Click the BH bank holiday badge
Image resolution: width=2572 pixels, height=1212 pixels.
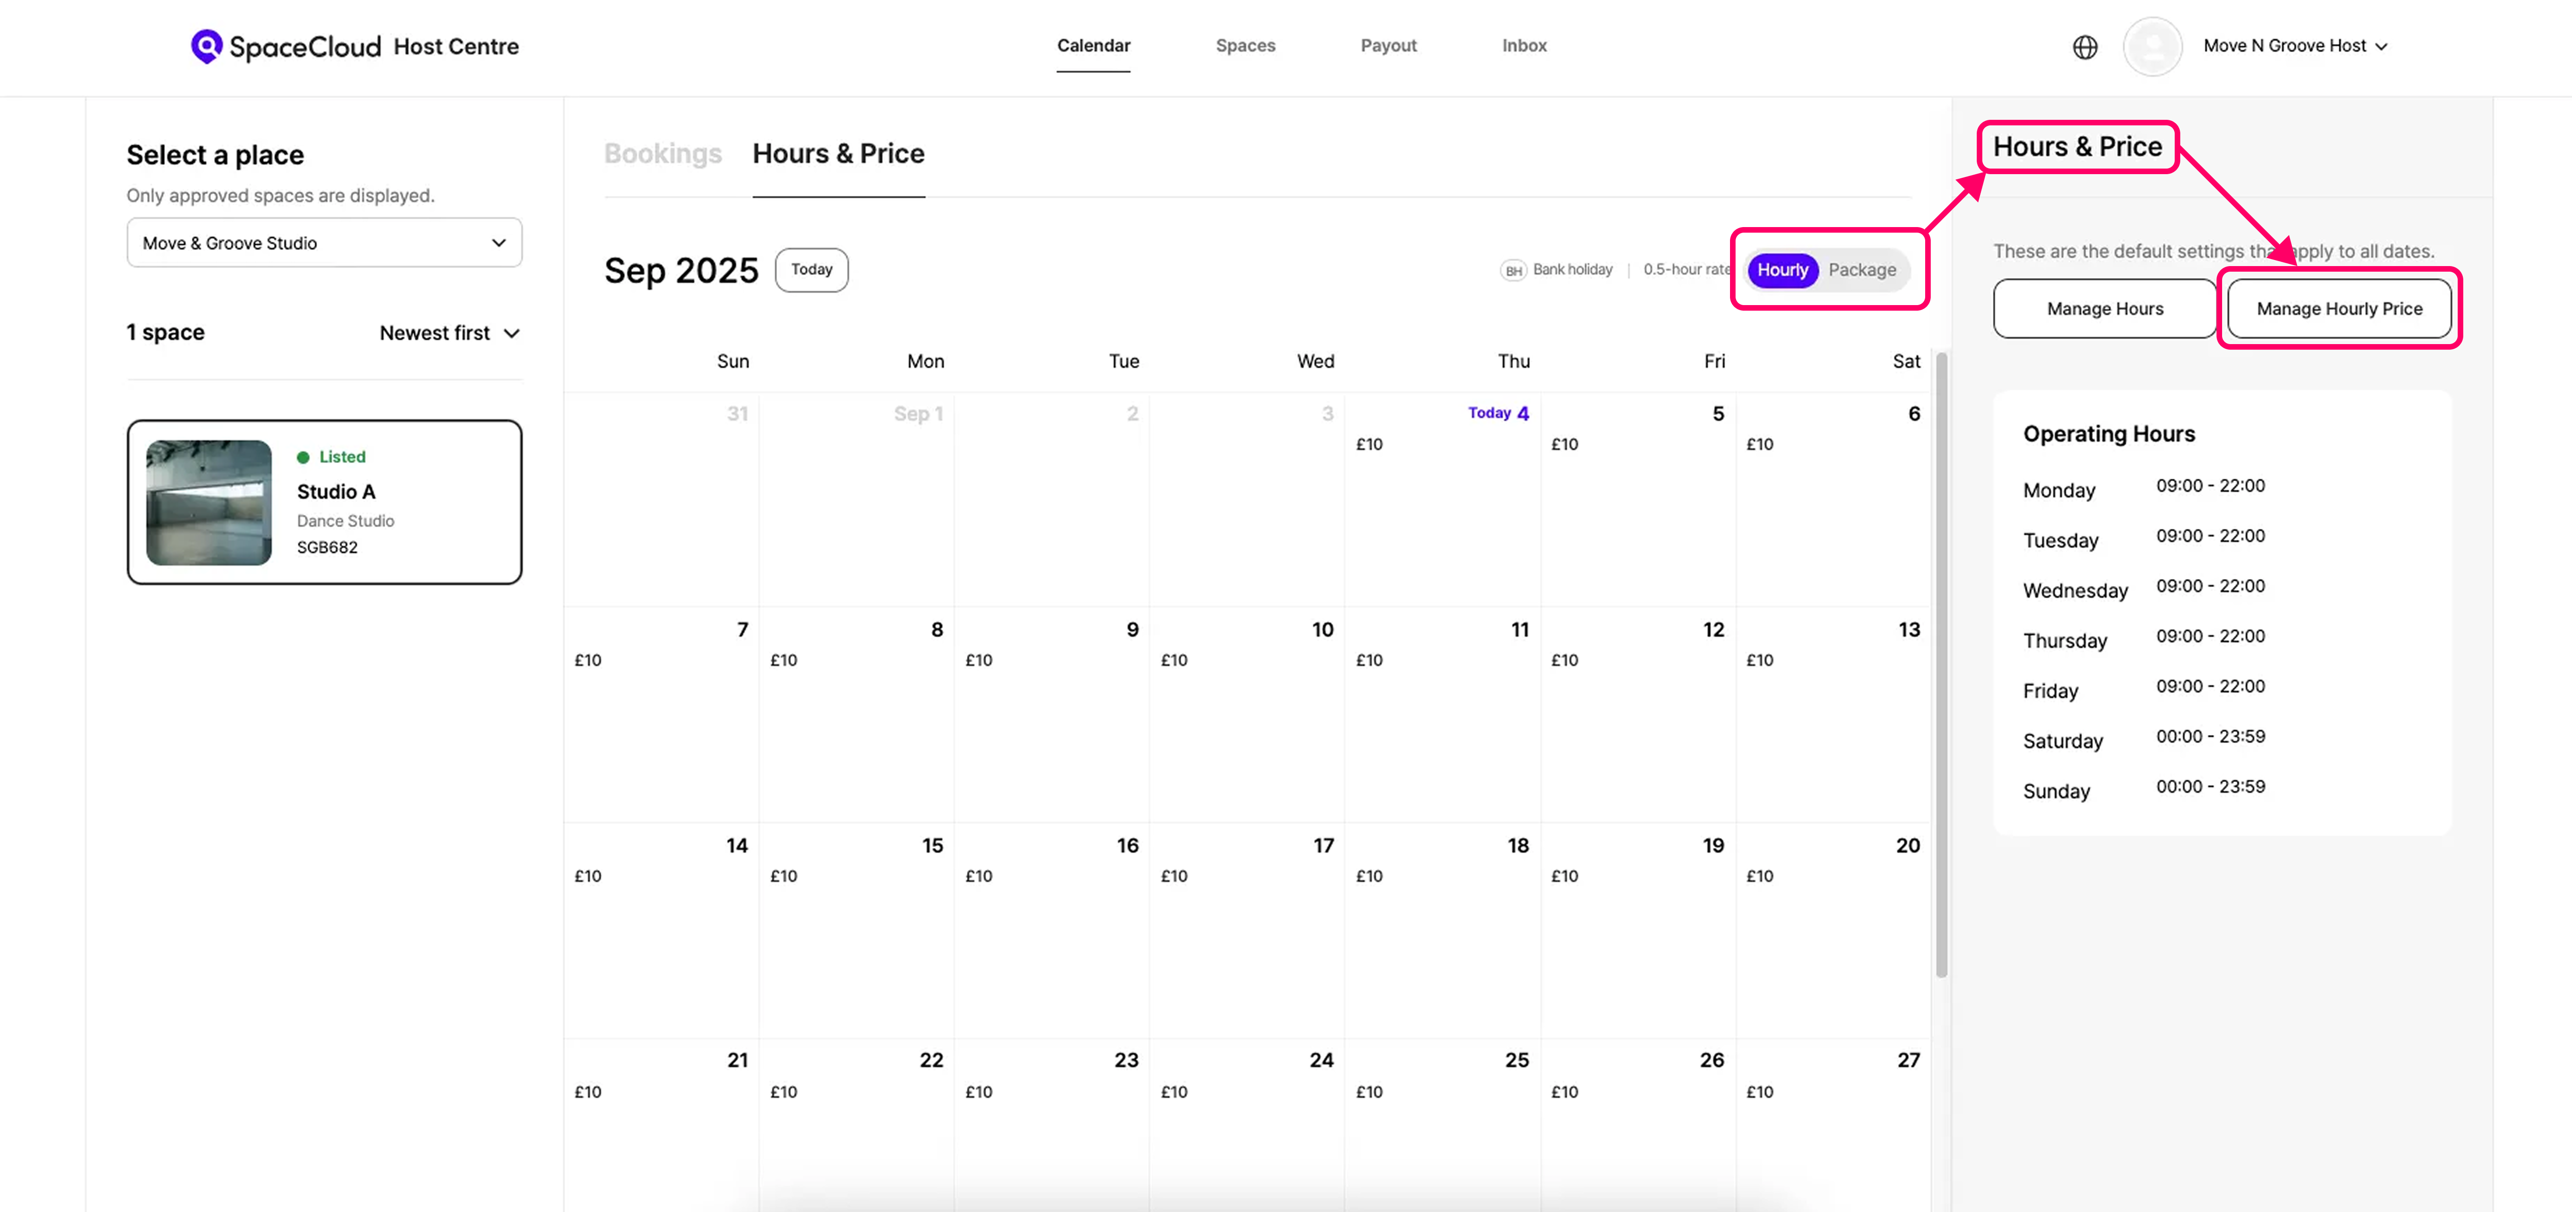coord(1513,270)
